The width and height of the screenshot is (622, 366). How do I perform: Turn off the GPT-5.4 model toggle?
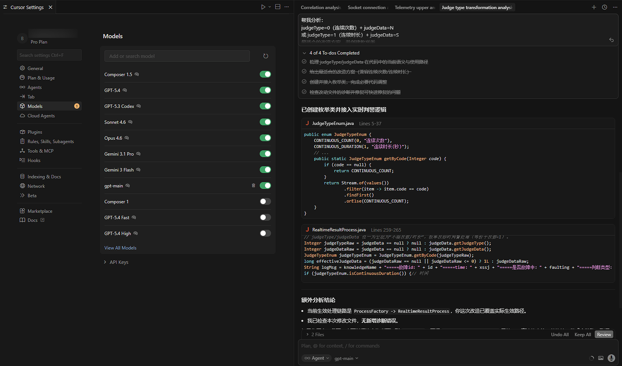coord(265,90)
